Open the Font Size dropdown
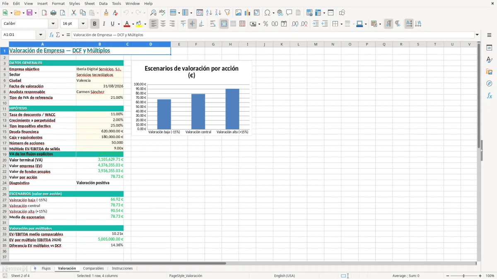 tap(83, 24)
